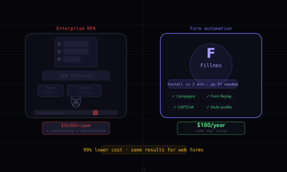This screenshot has width=287, height=172.
Task: Select the Form Replay feature chip
Action: [219, 96]
